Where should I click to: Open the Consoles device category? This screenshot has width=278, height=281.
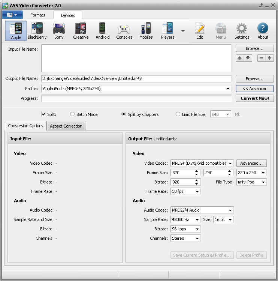click(124, 31)
